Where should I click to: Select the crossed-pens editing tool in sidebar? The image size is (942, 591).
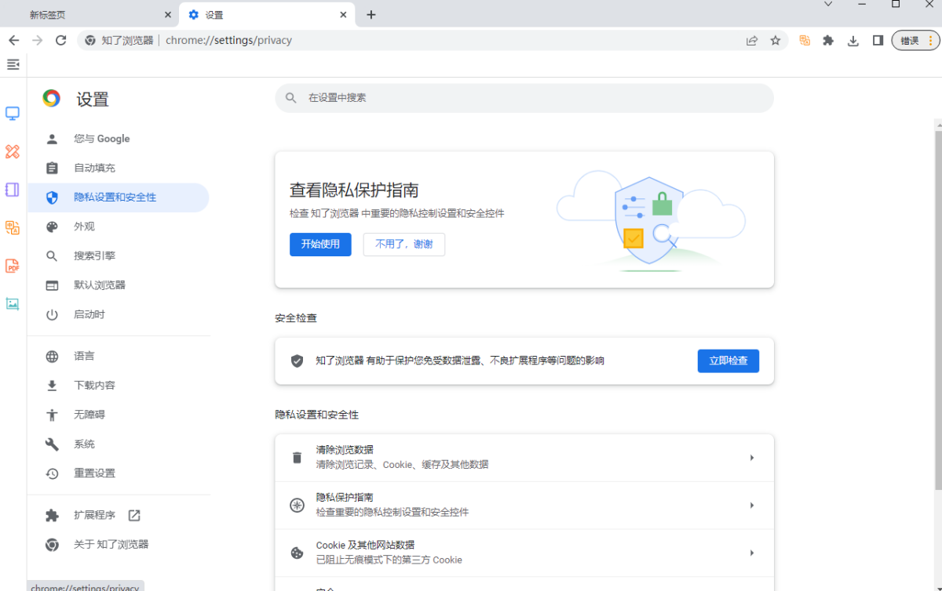(x=12, y=151)
